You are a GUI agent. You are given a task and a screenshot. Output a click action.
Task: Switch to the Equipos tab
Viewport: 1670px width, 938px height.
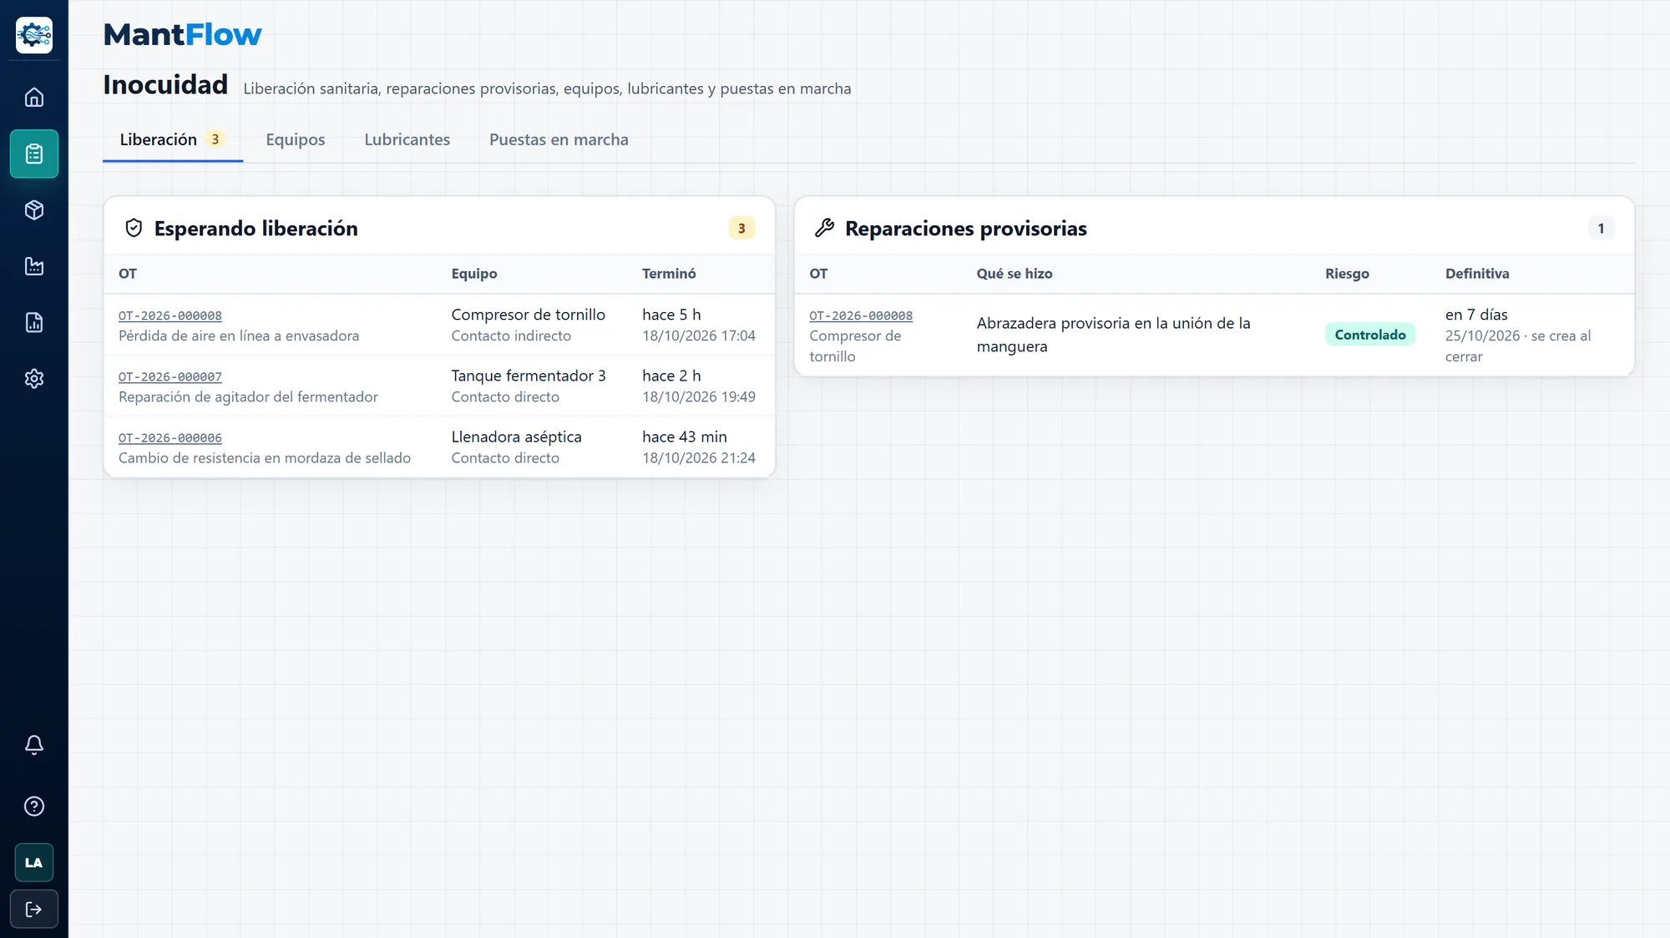[x=296, y=139]
